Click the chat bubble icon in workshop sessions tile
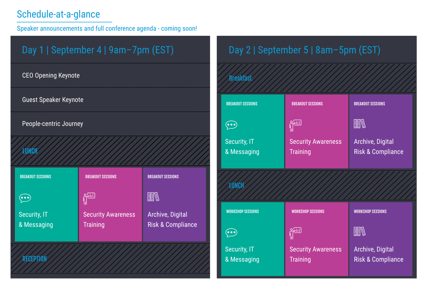427x291 pixels. point(232,233)
